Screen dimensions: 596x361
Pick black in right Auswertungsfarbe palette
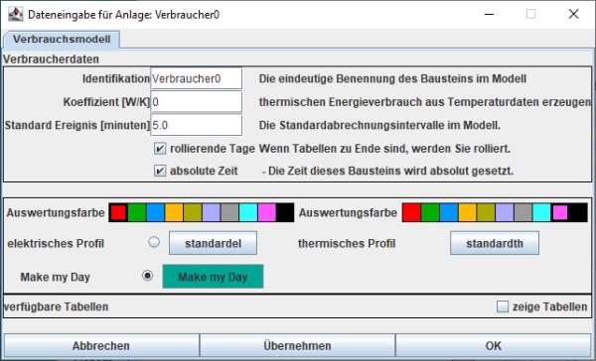578,212
